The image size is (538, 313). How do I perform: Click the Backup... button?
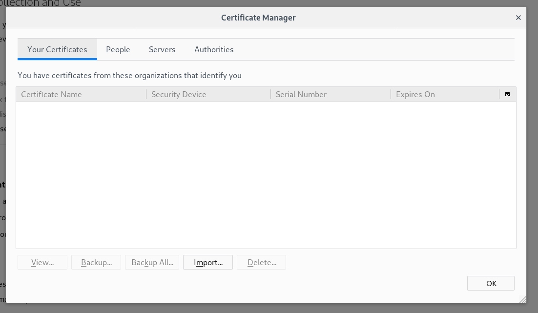click(x=96, y=262)
